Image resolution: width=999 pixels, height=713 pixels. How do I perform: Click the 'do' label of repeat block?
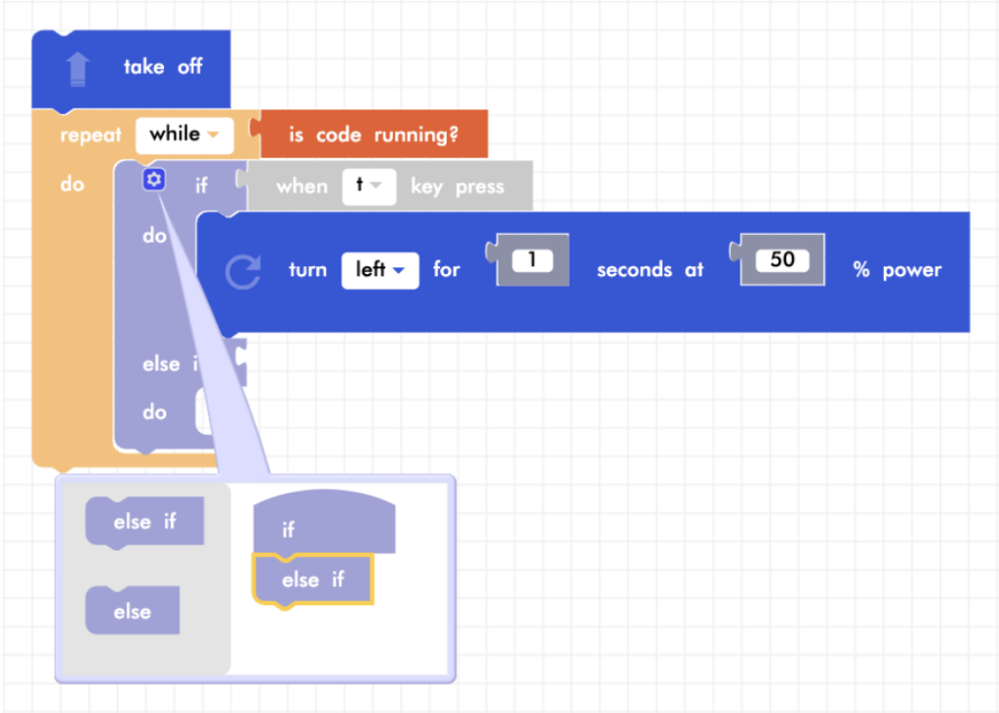(72, 184)
